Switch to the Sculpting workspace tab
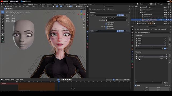 pyautogui.click(x=36, y=4)
